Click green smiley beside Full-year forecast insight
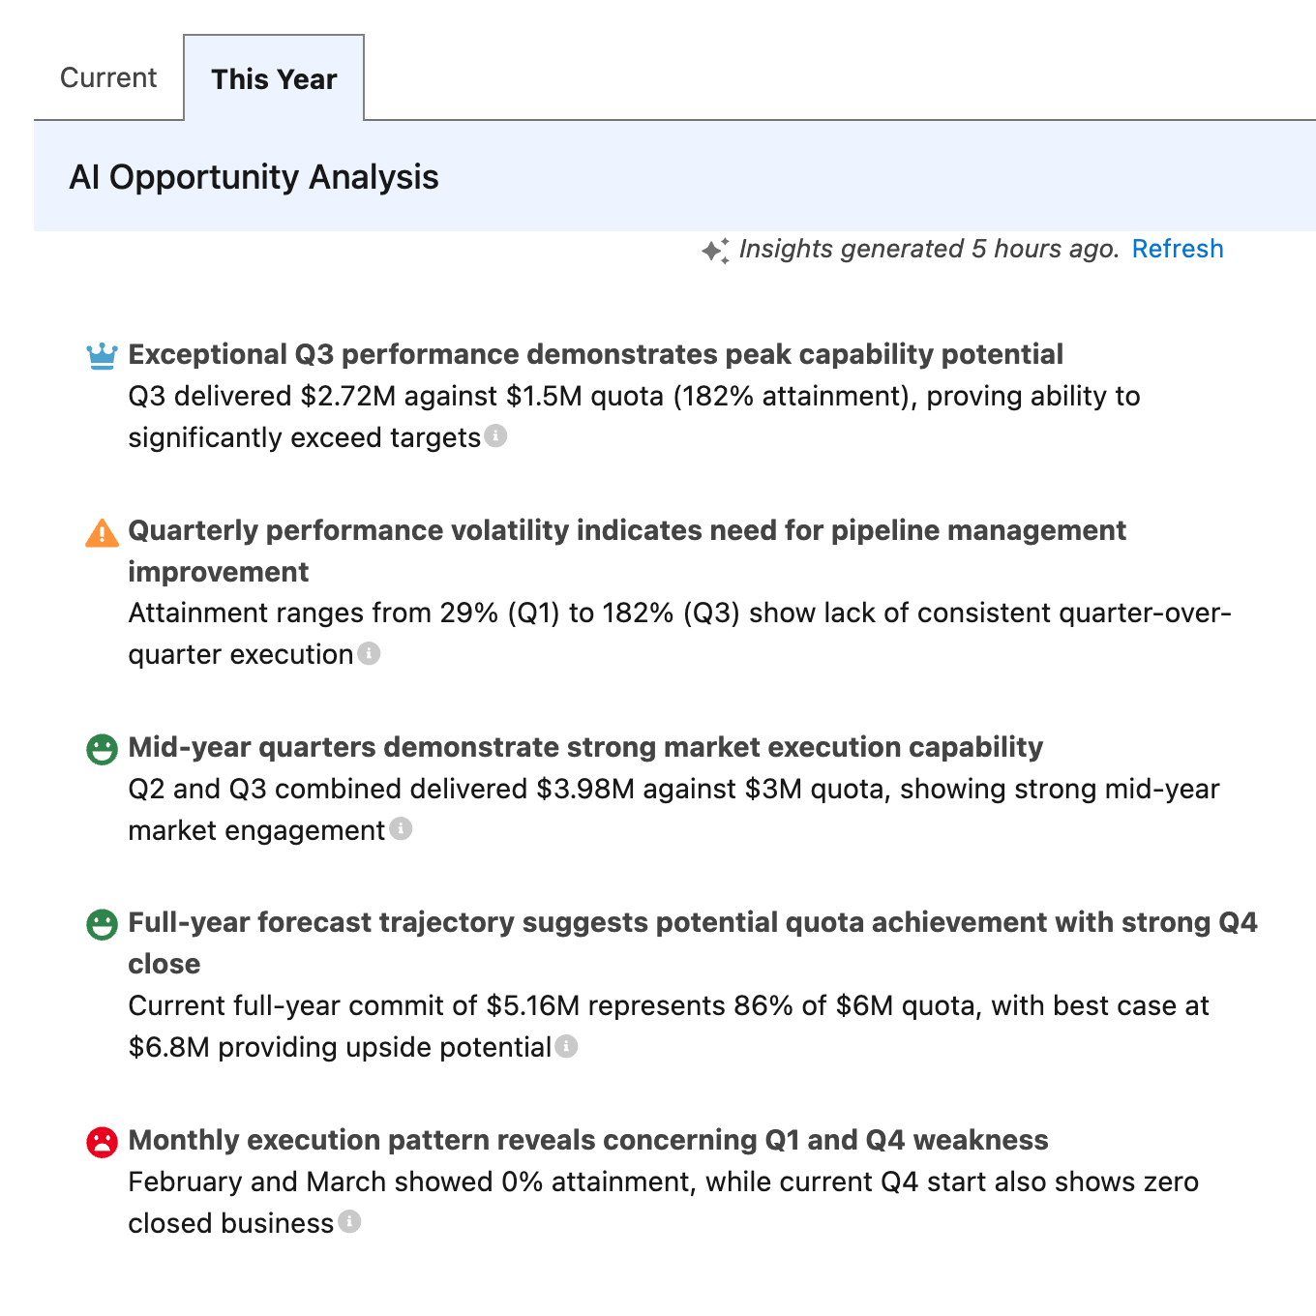 [102, 924]
